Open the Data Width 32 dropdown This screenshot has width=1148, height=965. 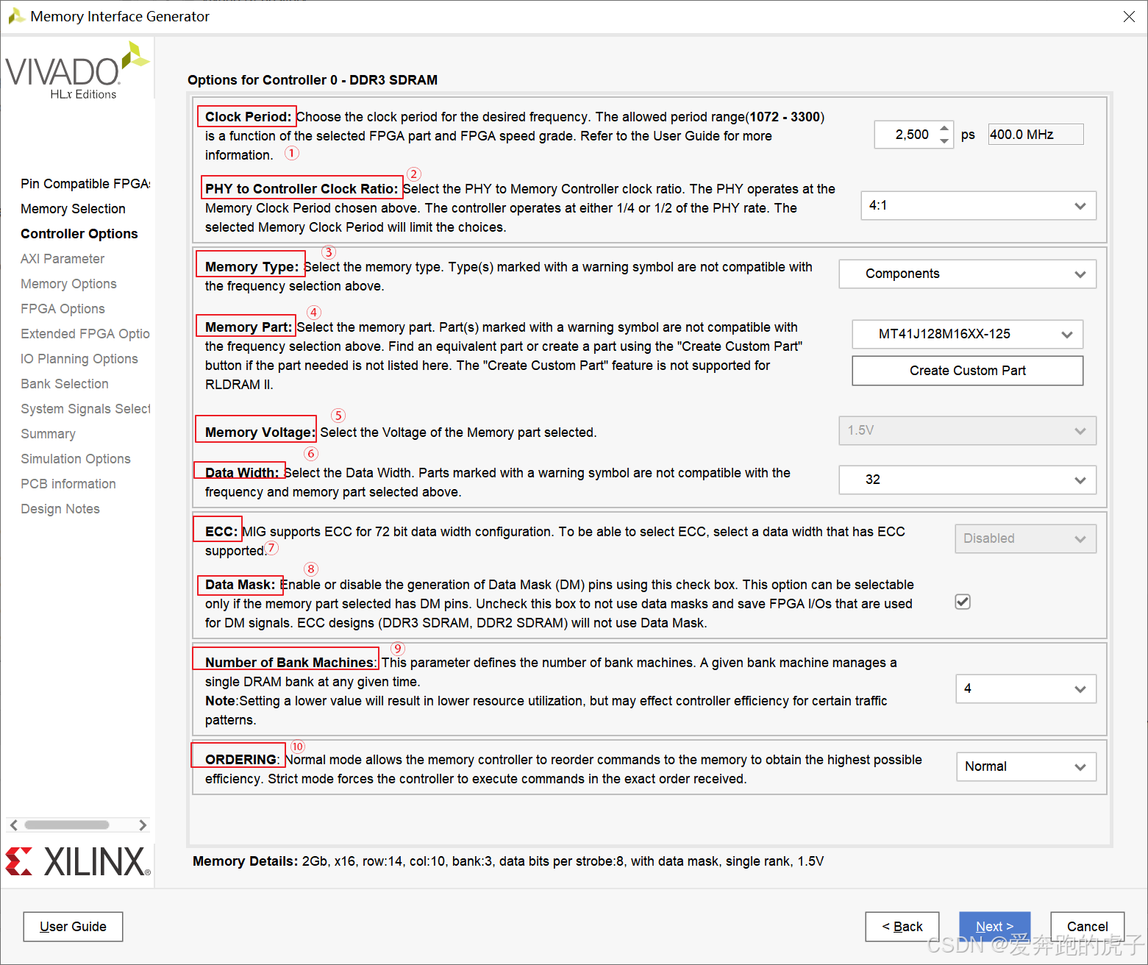(967, 480)
